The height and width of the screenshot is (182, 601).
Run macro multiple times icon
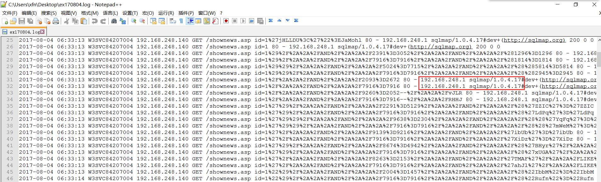tap(252, 21)
